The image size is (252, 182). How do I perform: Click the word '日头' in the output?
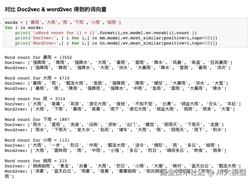click(213, 104)
